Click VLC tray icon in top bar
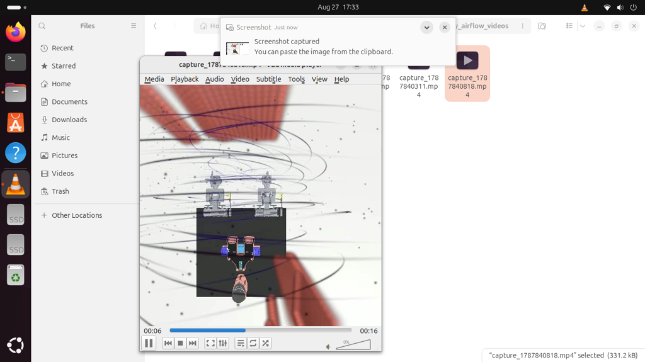Screen dimensions: 645x362 click(584, 8)
